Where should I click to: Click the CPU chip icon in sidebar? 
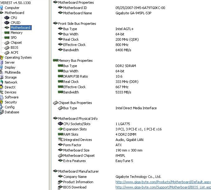tap(7, 18)
